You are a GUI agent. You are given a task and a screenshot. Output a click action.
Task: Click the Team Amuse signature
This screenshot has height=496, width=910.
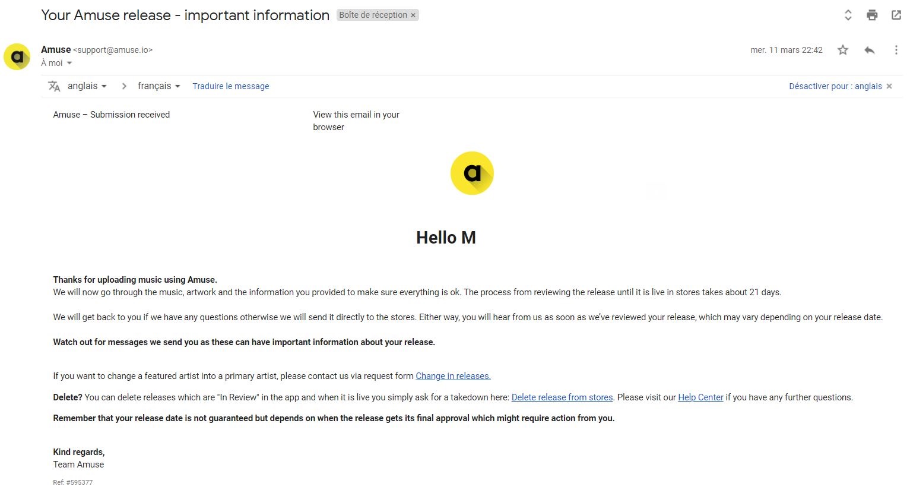pos(78,465)
